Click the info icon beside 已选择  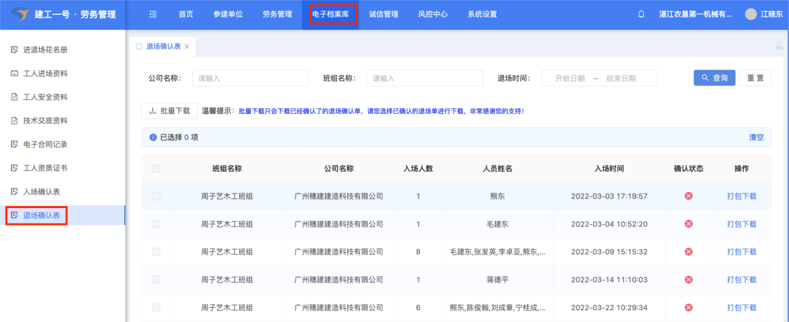pyautogui.click(x=153, y=138)
